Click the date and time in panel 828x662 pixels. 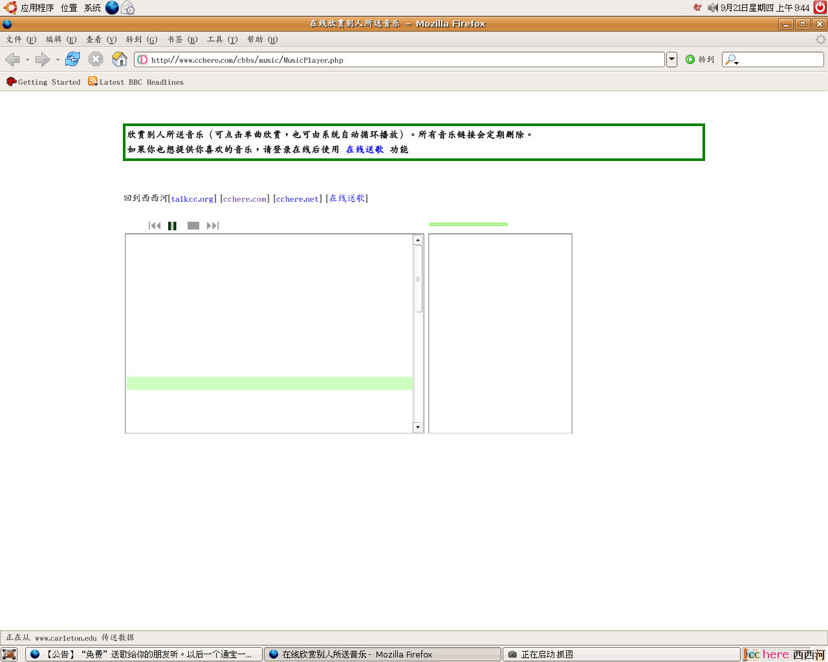pyautogui.click(x=765, y=8)
